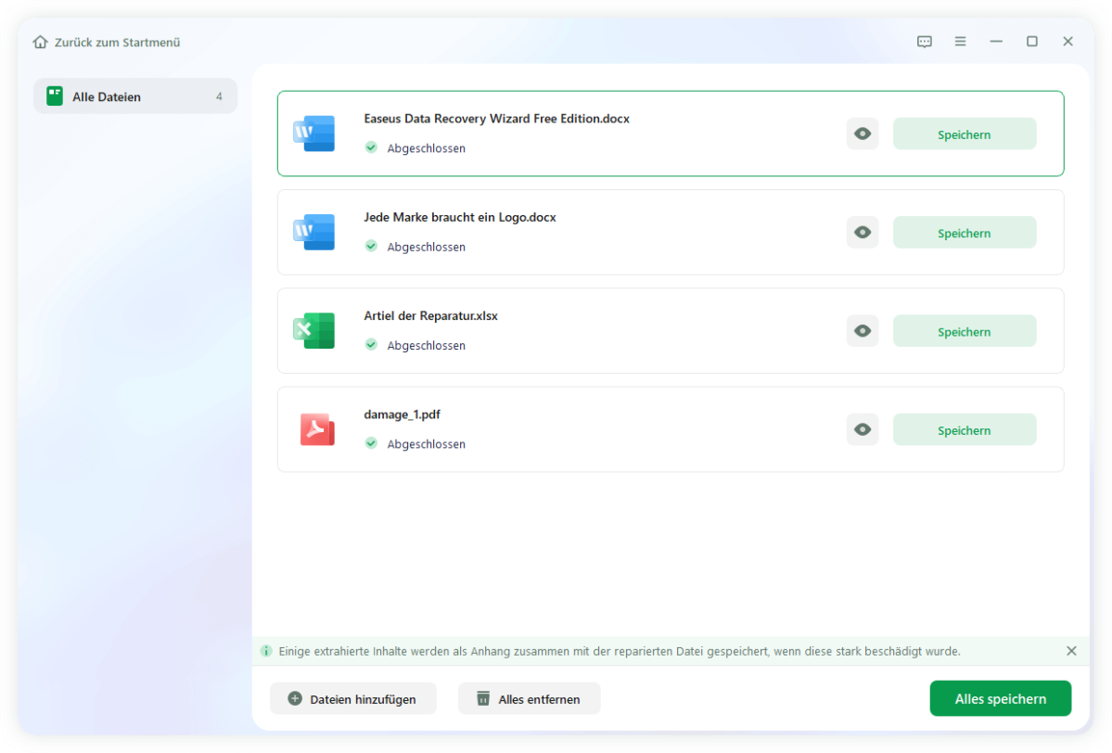The width and height of the screenshot is (1112, 753).
Task: Click the PDF icon for damage_1.pdf
Action: tap(316, 429)
